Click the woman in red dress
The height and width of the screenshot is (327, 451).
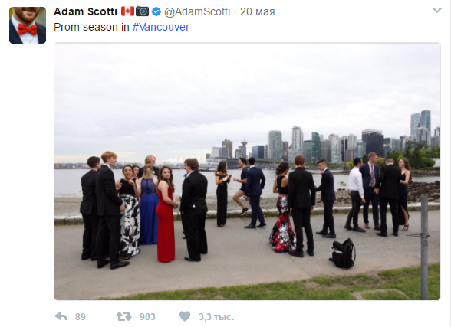[166, 214]
